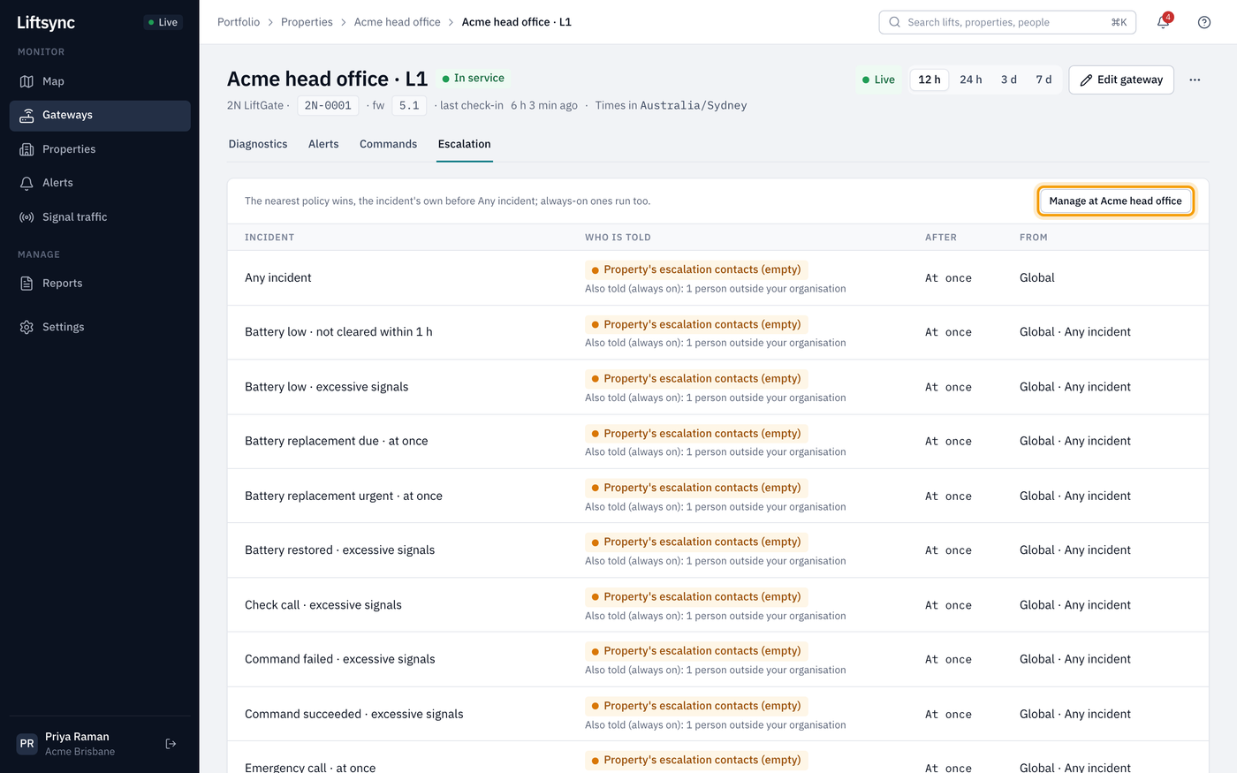Click the sign-out icon beside Priya Raman
Viewport: 1237px width, 773px height.
coord(171,744)
